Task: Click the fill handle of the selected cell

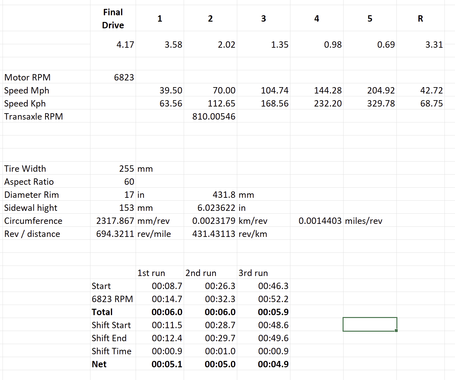Action: [396, 330]
